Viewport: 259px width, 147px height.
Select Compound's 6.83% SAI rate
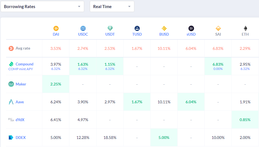point(218,64)
